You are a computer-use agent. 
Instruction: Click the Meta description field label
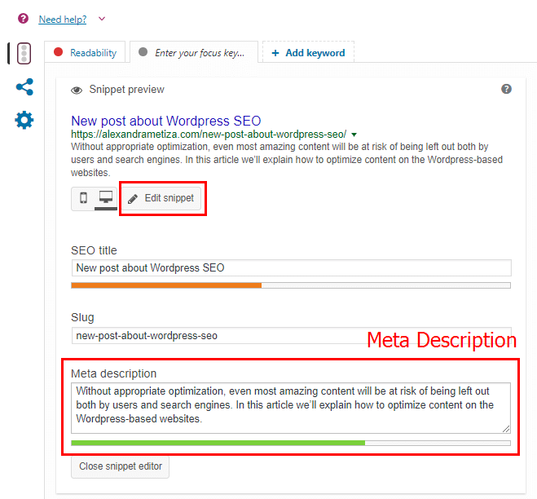114,373
